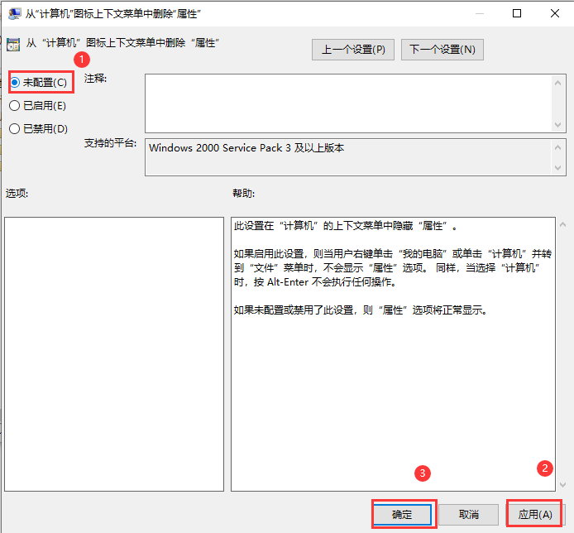Image resolution: width=574 pixels, height=533 pixels.
Task: Click the help text paragraph starting 此设置在
Action: (346, 226)
